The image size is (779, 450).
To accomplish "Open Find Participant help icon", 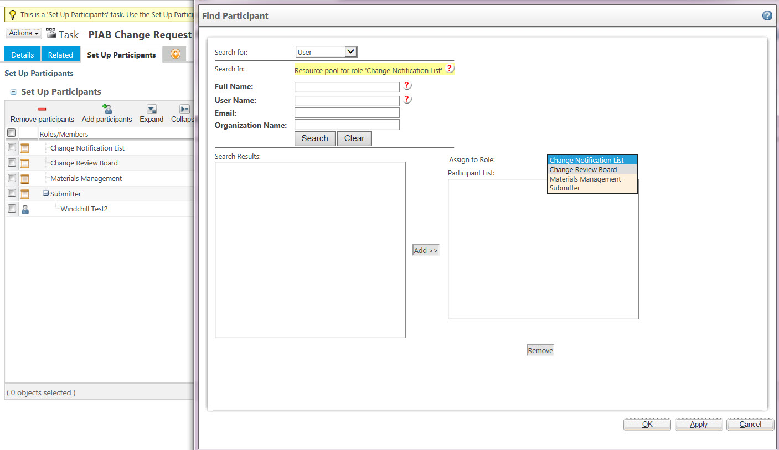I will coord(767,15).
